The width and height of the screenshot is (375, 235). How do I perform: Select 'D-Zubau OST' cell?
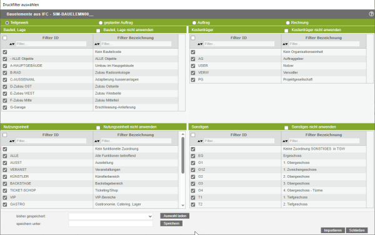tap(50, 87)
